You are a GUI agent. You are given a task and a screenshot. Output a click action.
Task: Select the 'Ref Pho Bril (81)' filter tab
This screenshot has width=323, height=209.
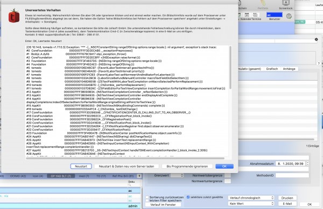[x=123, y=176]
